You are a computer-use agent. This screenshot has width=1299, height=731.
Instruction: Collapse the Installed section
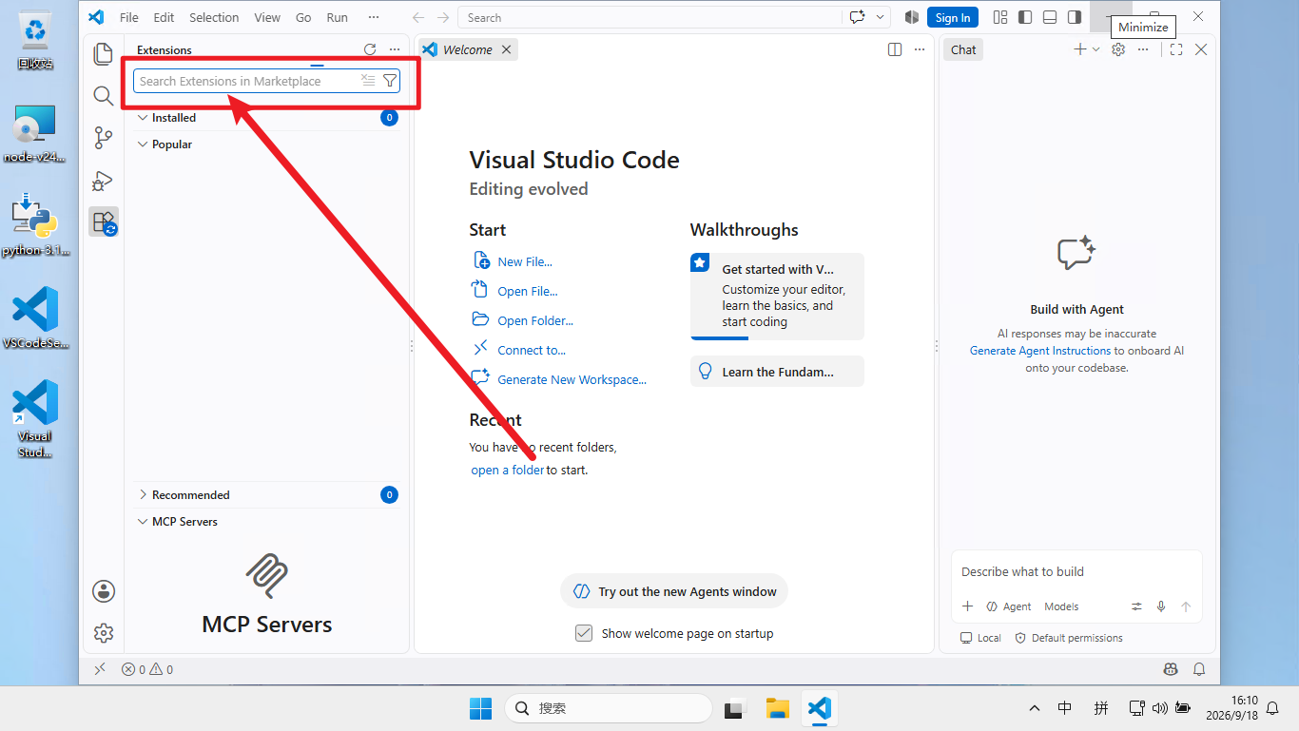tap(143, 118)
